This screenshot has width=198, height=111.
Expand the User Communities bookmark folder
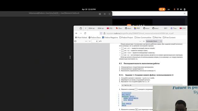[x=143, y=38]
